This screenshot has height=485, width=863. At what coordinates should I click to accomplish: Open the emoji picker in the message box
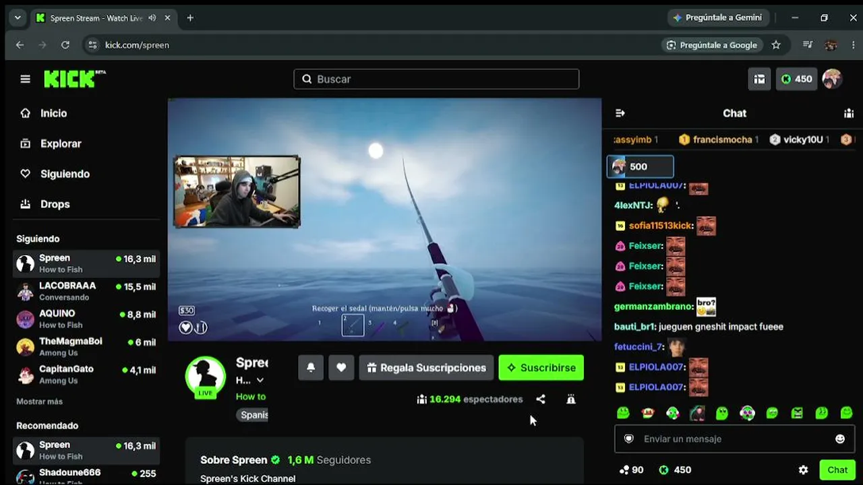pyautogui.click(x=840, y=439)
